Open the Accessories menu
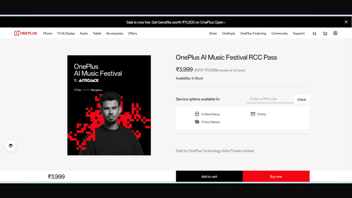This screenshot has height=198, width=352. coord(115,33)
